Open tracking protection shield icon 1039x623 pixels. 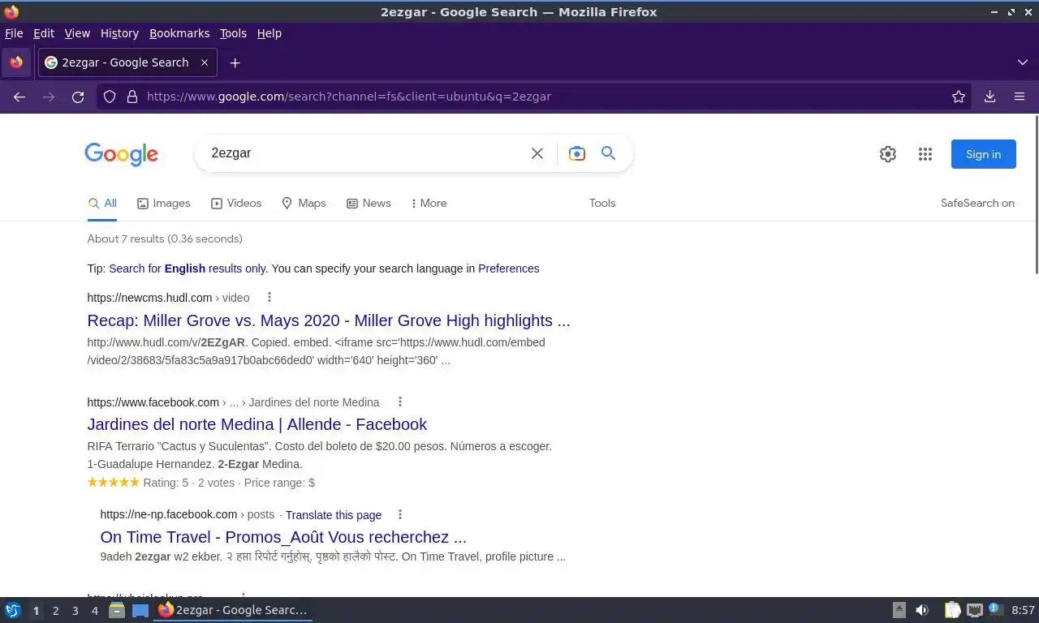(110, 97)
